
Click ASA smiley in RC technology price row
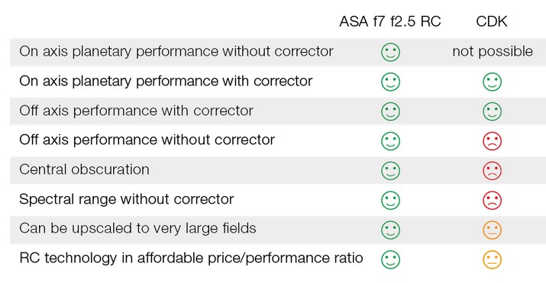(390, 259)
